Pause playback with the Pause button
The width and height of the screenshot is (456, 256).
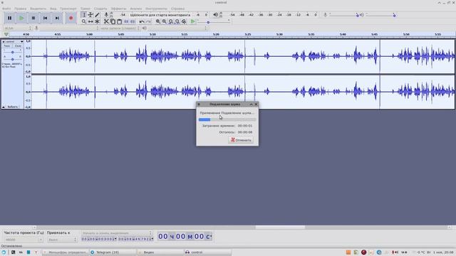tap(9, 18)
